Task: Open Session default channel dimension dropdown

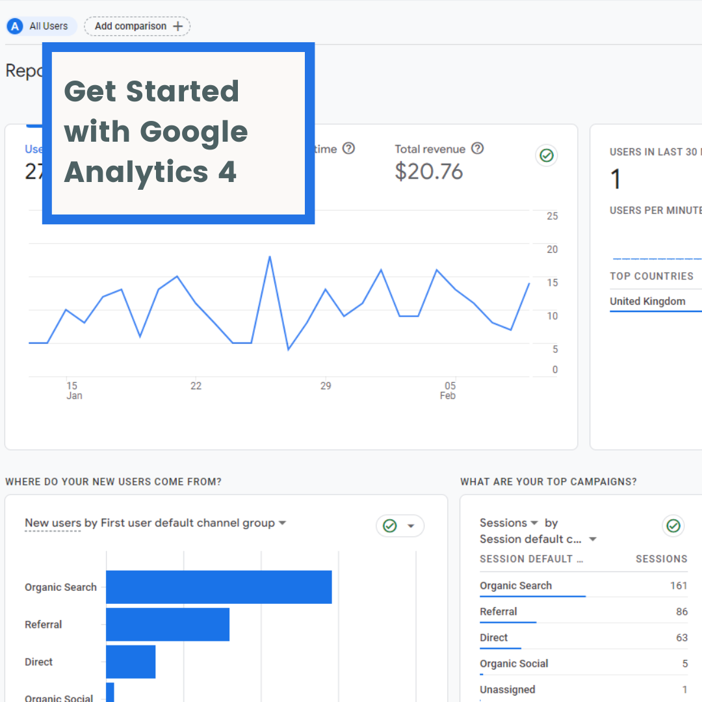Action: click(x=538, y=539)
